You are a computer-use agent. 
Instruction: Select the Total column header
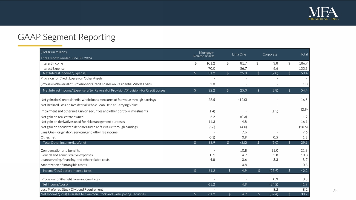[x=303, y=54]
